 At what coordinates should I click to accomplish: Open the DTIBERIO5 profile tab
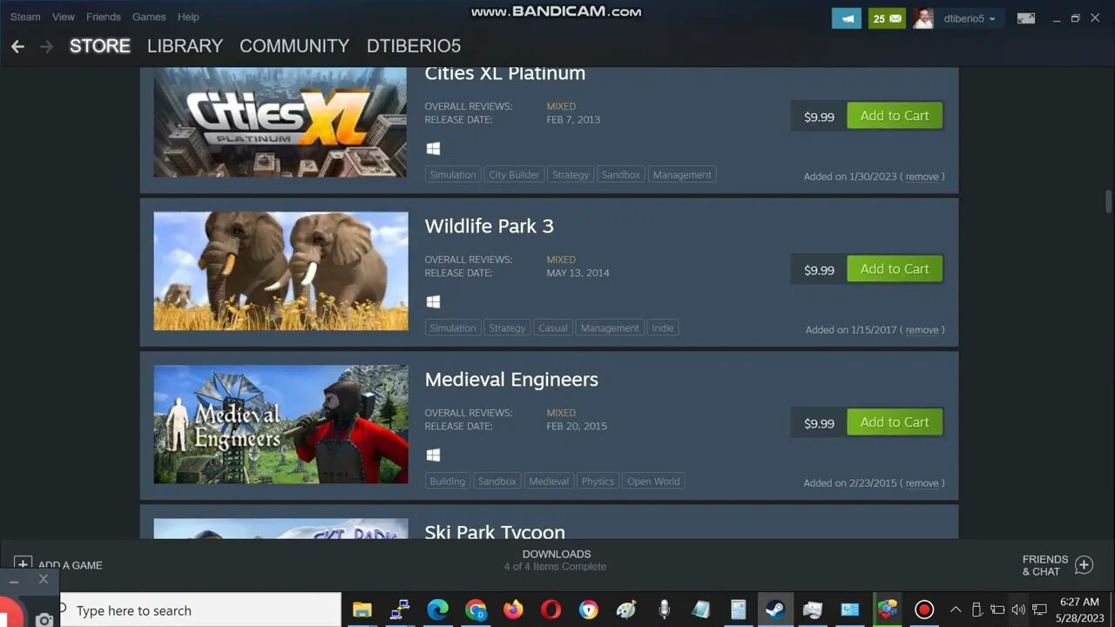click(x=414, y=46)
